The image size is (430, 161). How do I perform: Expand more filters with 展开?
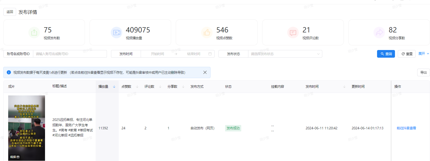coord(423,54)
